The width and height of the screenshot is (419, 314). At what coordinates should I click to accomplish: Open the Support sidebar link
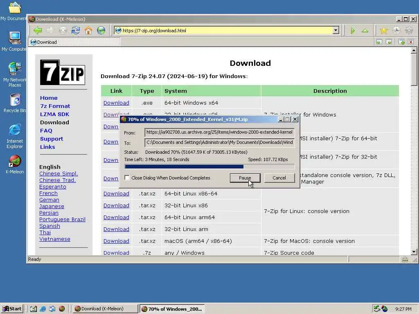coord(52,139)
